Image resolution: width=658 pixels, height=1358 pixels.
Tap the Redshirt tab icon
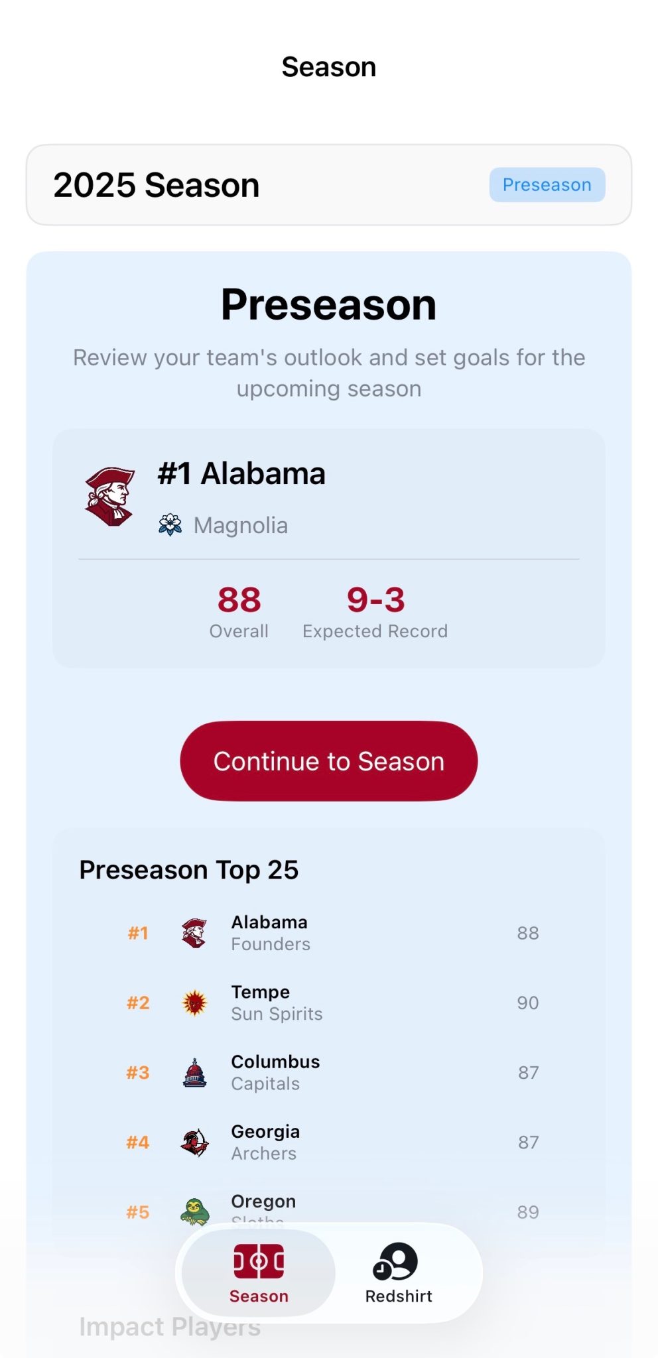(396, 1261)
